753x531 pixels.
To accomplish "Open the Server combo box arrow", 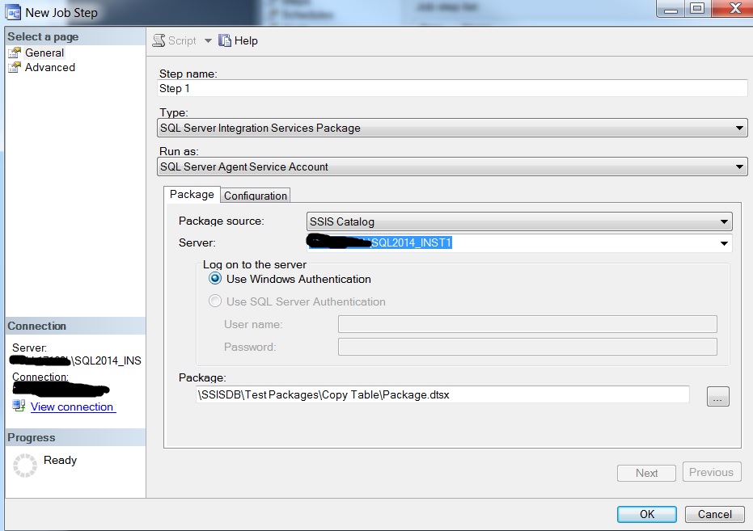I will pyautogui.click(x=725, y=243).
